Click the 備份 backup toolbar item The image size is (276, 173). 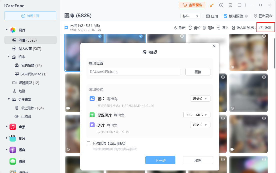point(194,28)
